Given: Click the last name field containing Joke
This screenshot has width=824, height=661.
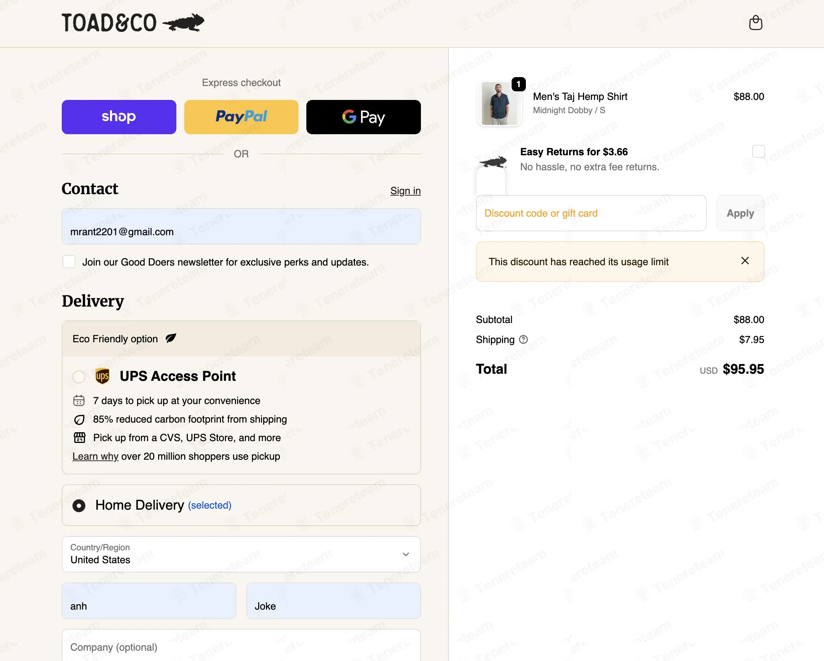Looking at the screenshot, I should pos(333,601).
